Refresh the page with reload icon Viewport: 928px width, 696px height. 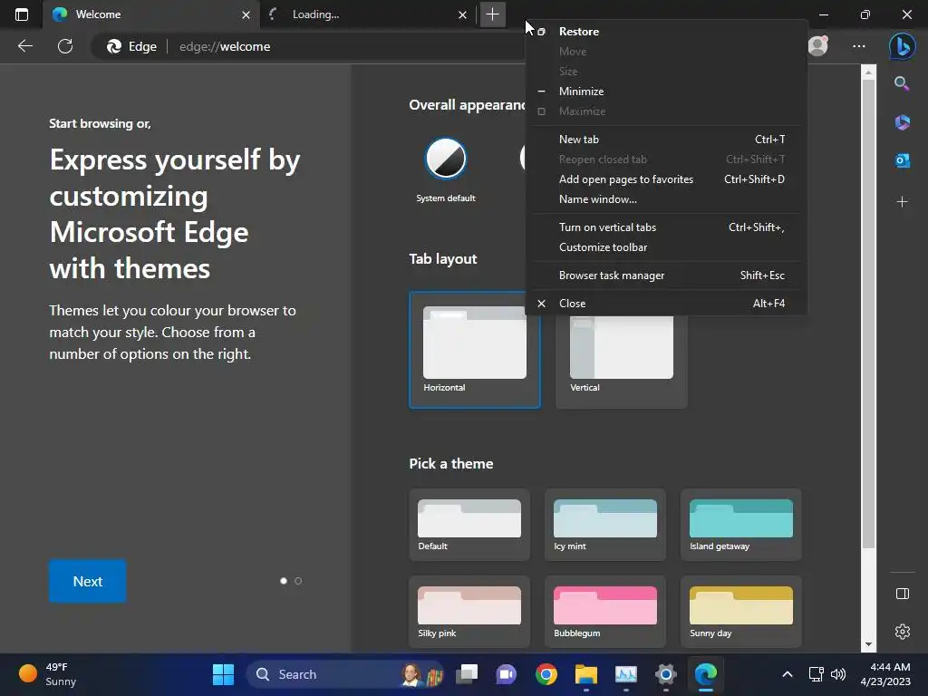(x=65, y=46)
